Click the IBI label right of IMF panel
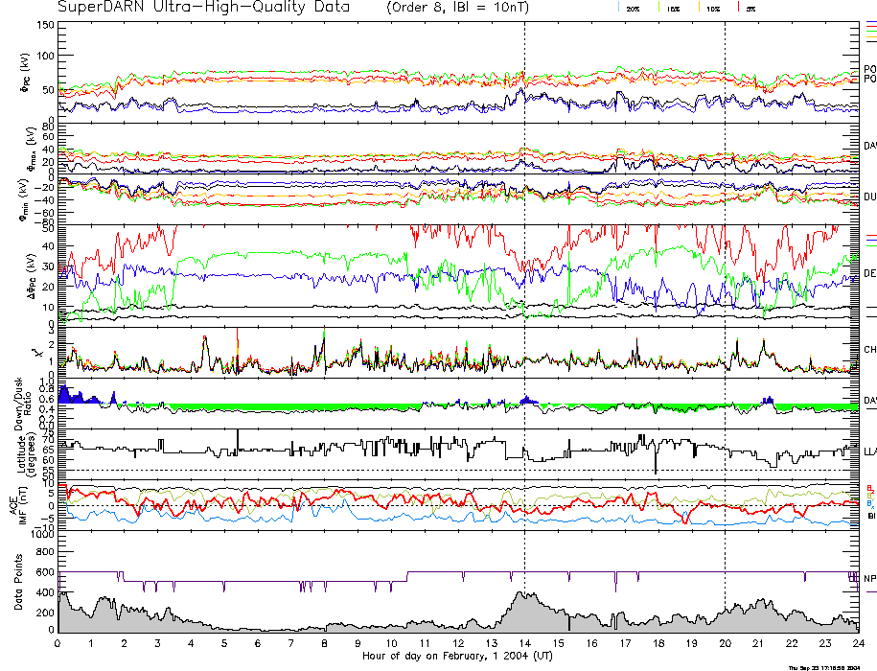Viewport: 877px width, 671px height. coord(870,516)
